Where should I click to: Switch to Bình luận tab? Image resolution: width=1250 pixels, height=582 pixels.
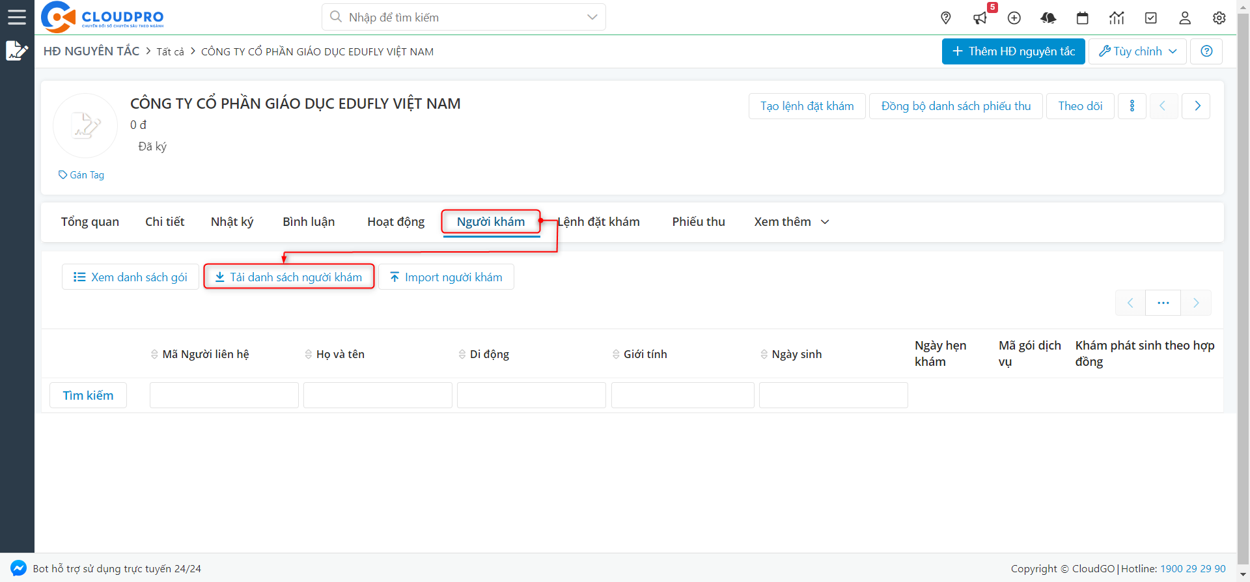tap(309, 222)
